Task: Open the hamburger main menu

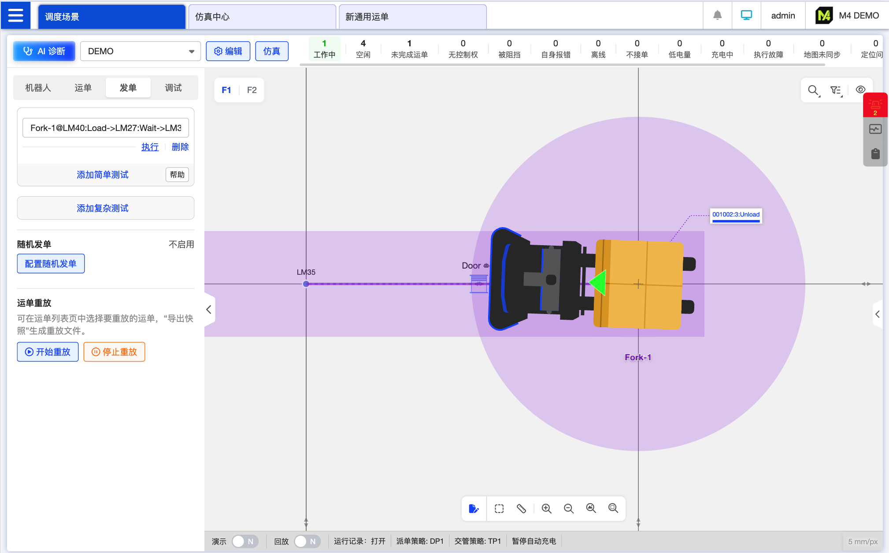Action: pyautogui.click(x=15, y=16)
